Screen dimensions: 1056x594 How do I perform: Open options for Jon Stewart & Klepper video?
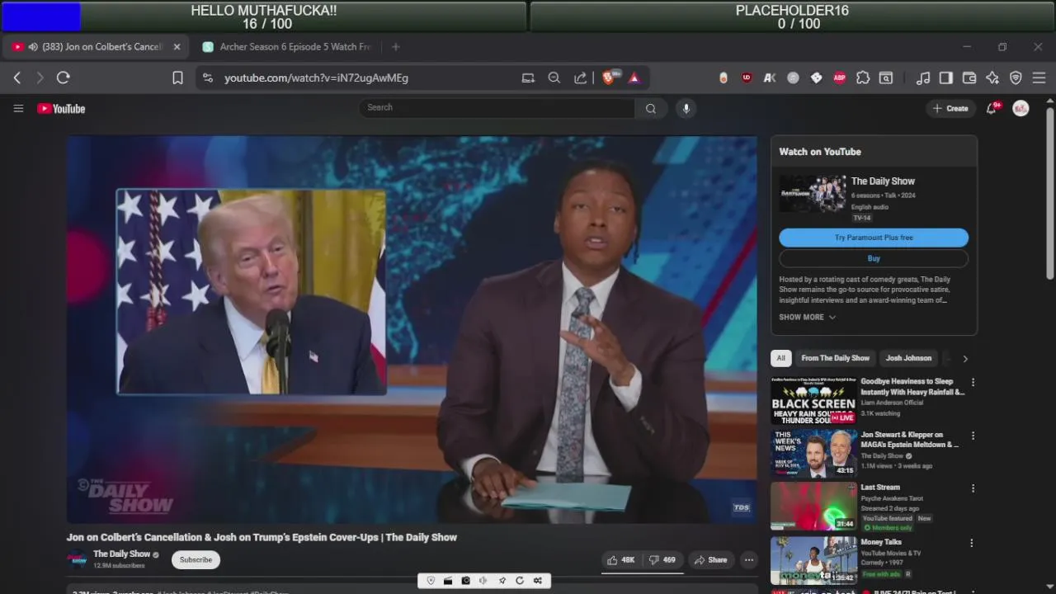click(973, 436)
